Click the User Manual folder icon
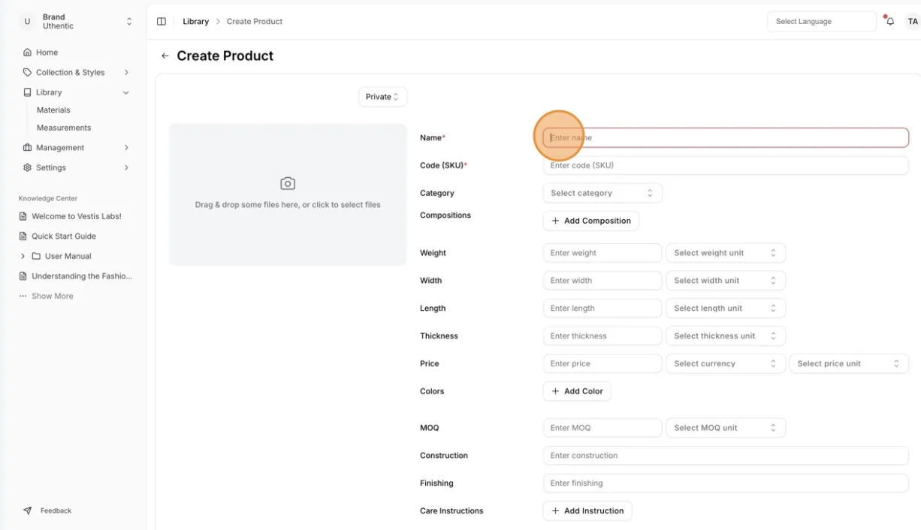 click(x=36, y=256)
